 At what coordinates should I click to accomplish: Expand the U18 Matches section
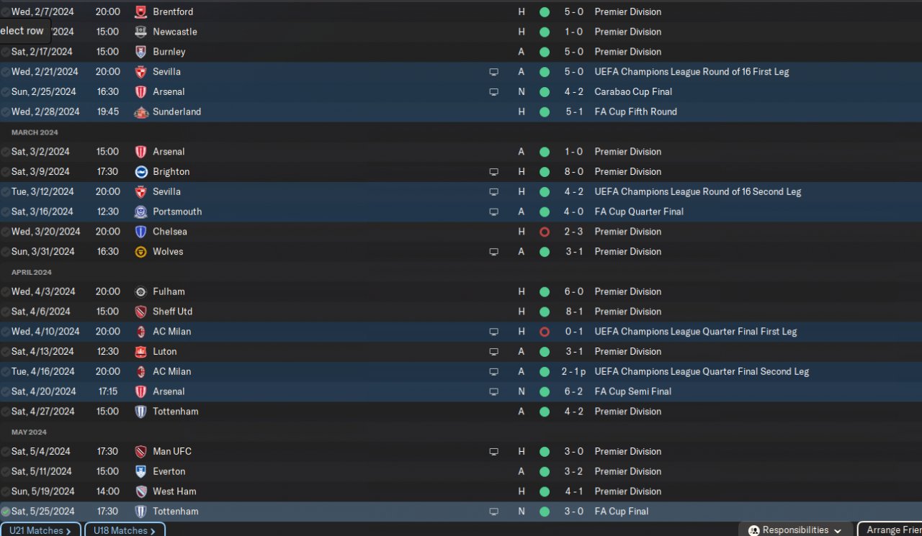tap(124, 530)
